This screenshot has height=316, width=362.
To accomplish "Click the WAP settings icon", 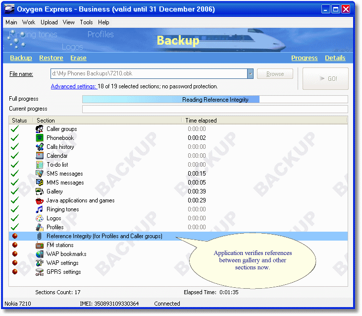I will tap(40, 263).
